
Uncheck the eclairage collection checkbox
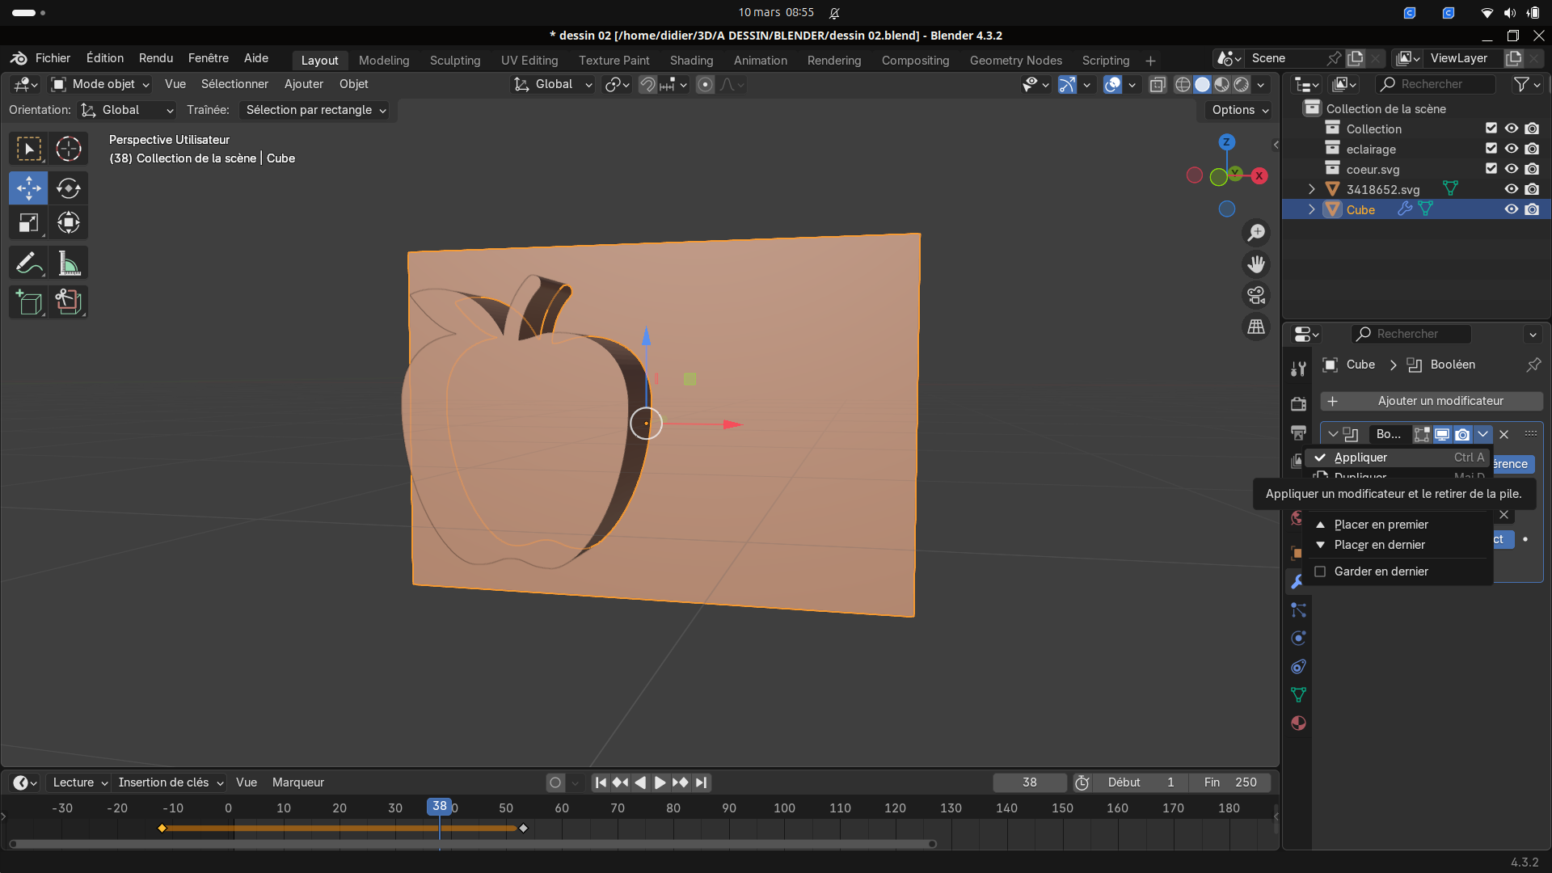[x=1491, y=149]
